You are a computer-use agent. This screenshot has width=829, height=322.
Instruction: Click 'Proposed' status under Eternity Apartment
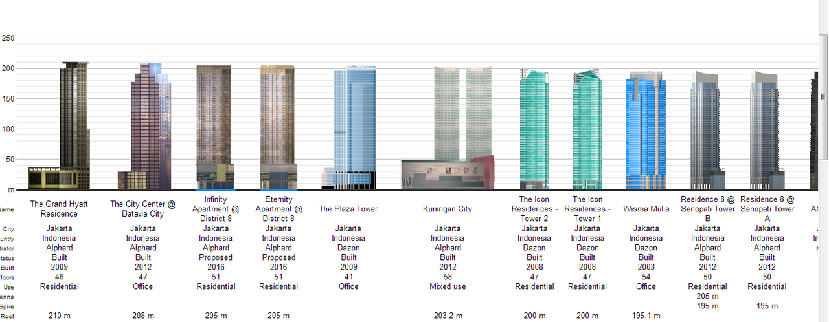tap(278, 257)
